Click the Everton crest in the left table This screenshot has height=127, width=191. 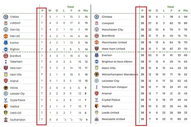pos(6,43)
